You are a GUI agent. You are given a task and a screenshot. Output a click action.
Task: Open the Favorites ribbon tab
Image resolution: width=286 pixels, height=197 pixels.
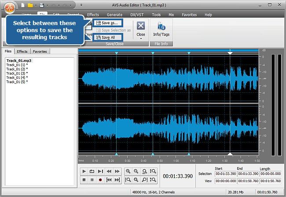pyautogui.click(x=189, y=15)
